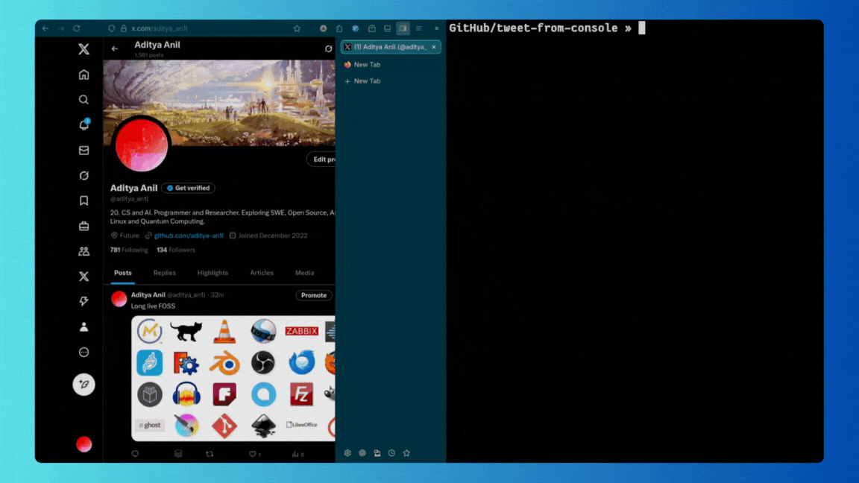Open Bookmarks in X sidebar
Image resolution: width=859 pixels, height=483 pixels.
pyautogui.click(x=84, y=201)
